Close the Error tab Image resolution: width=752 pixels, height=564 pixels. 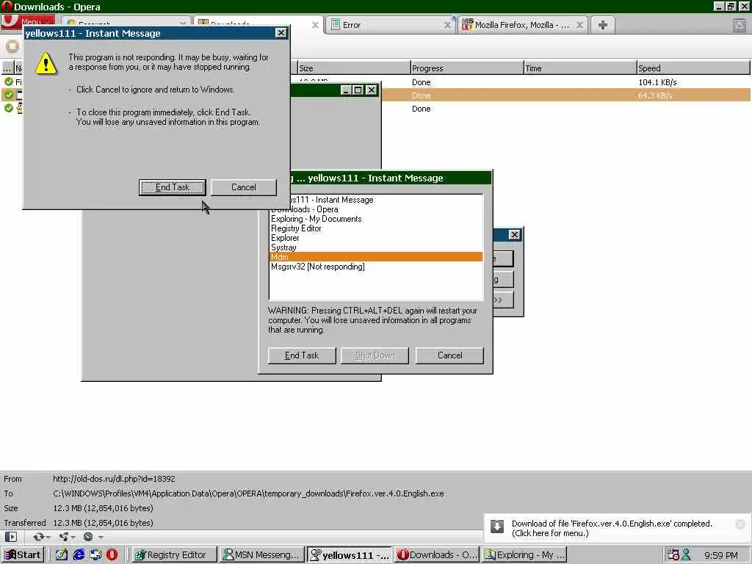tap(447, 25)
